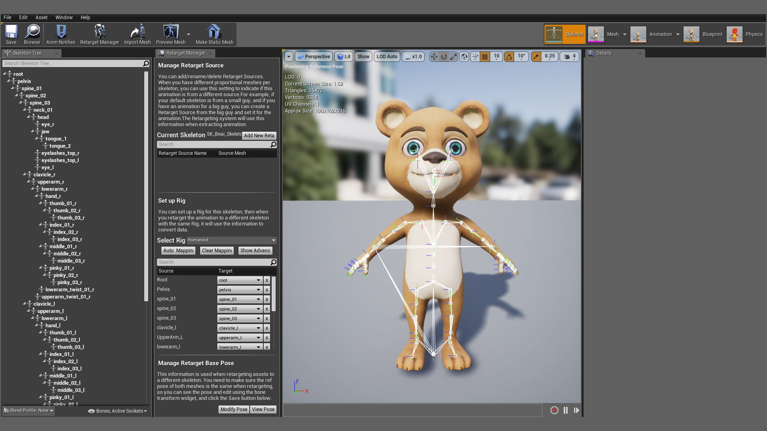Click Make Static Mesh icon
The height and width of the screenshot is (431, 767).
click(x=214, y=32)
